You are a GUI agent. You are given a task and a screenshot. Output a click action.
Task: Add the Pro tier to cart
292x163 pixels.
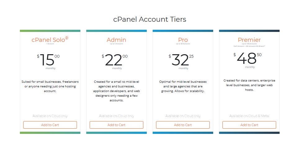[183, 125]
